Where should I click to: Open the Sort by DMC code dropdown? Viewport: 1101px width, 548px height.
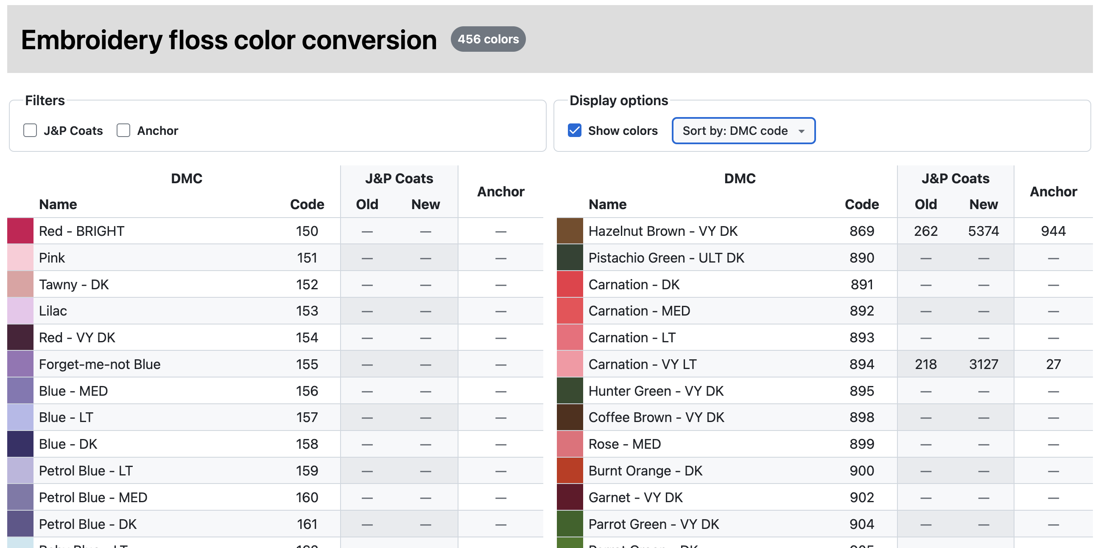(743, 130)
